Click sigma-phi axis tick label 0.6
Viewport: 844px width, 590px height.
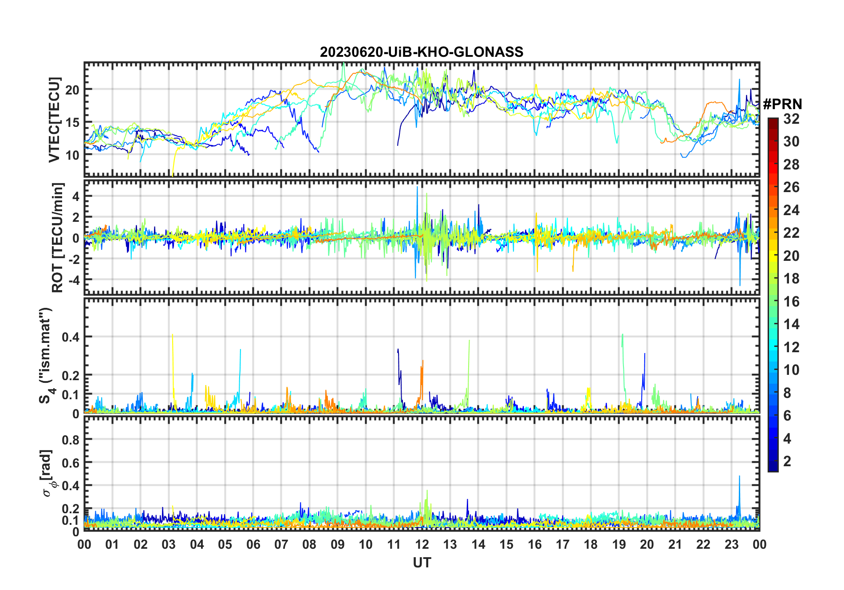point(71,463)
